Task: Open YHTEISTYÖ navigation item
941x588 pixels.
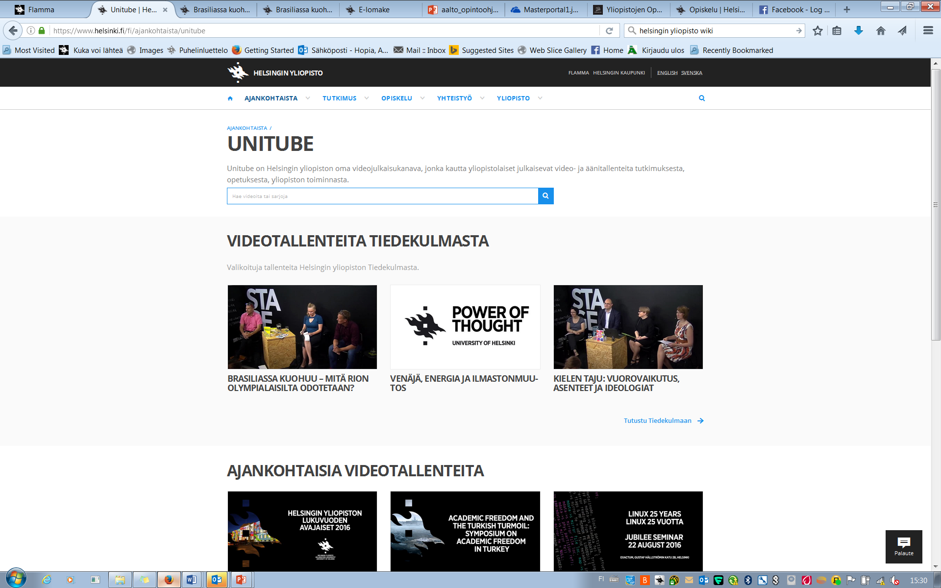Action: pos(454,98)
